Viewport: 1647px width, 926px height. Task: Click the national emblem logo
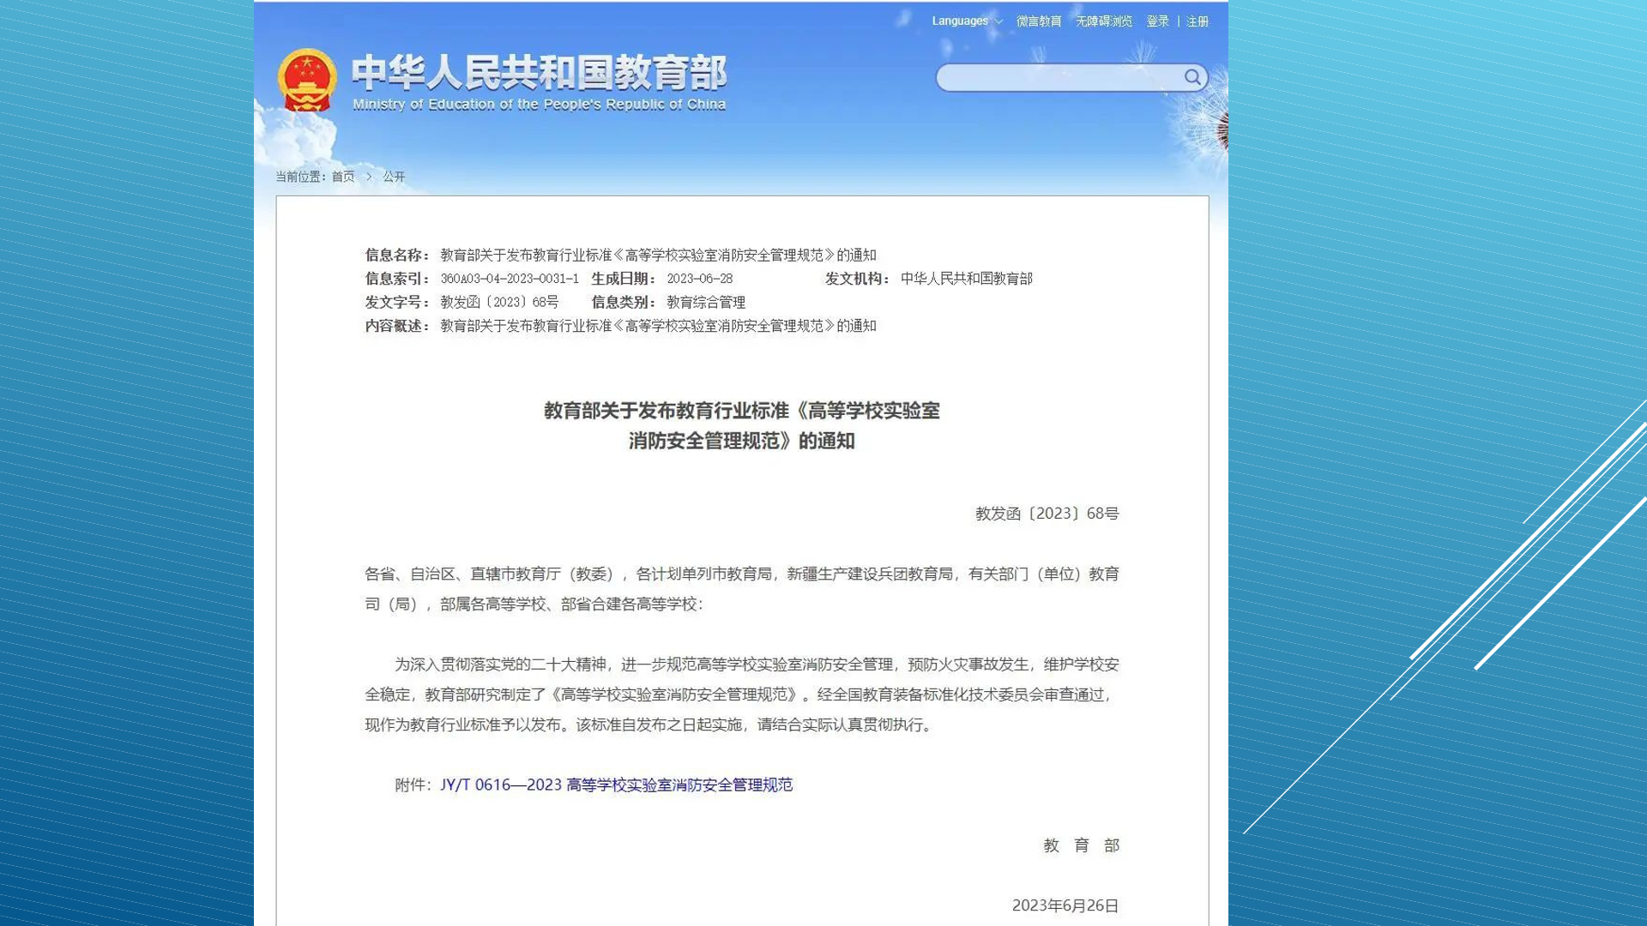(306, 81)
